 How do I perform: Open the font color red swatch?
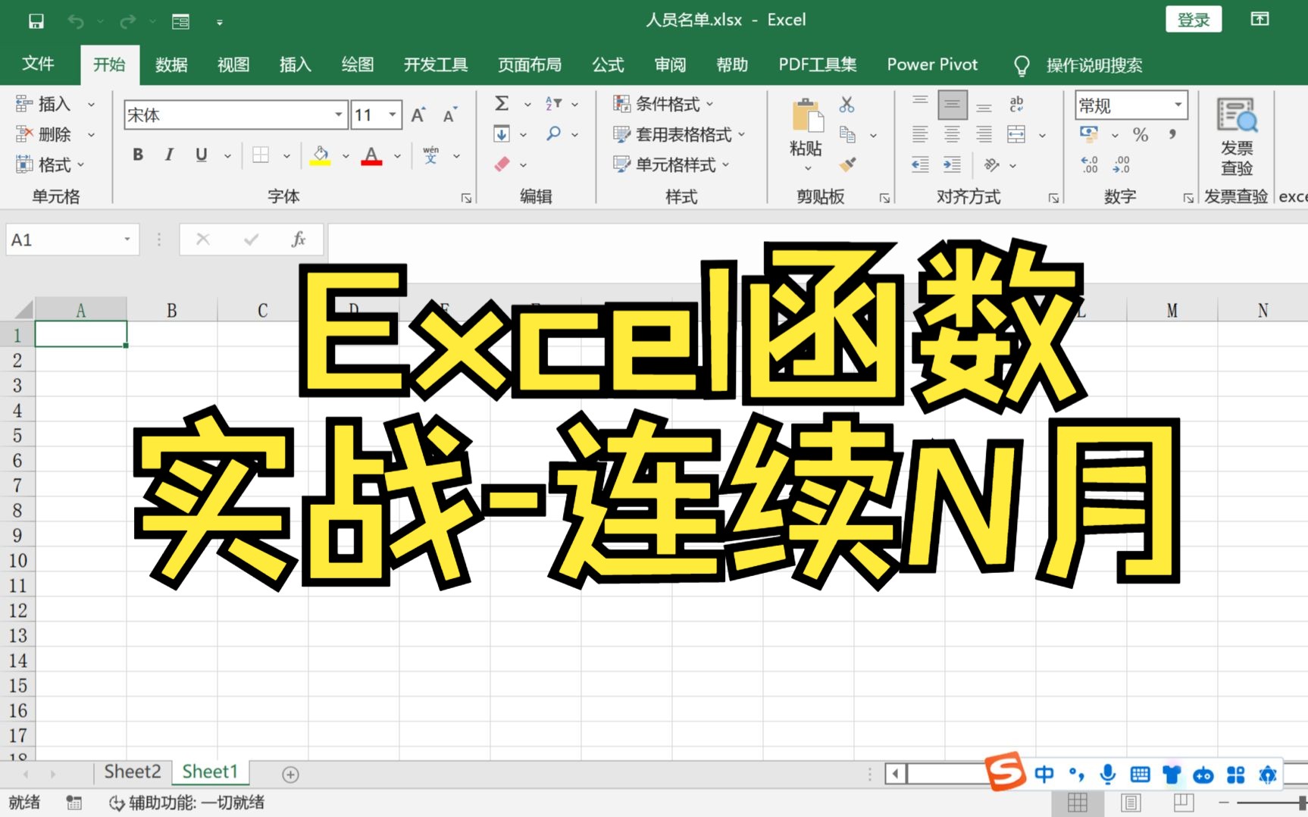point(371,155)
